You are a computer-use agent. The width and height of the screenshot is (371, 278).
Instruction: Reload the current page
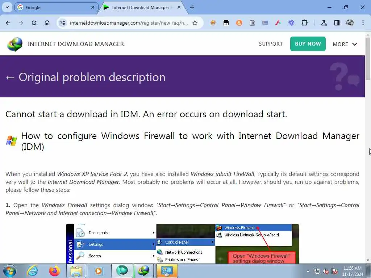pos(34,23)
